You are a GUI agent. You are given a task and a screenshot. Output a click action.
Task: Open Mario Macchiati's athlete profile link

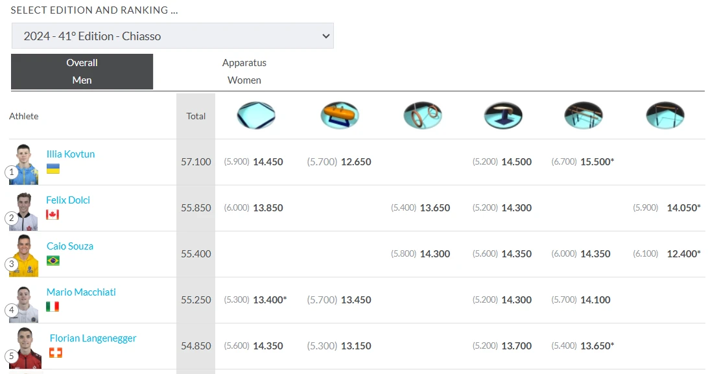(81, 292)
